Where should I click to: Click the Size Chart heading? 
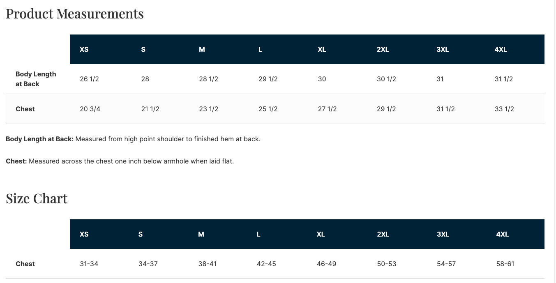click(37, 199)
